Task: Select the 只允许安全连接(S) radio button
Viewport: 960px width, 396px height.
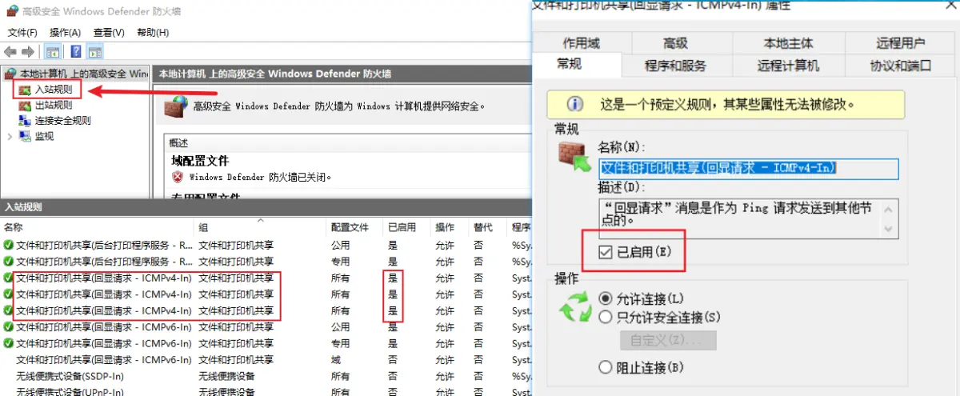Action: click(606, 318)
